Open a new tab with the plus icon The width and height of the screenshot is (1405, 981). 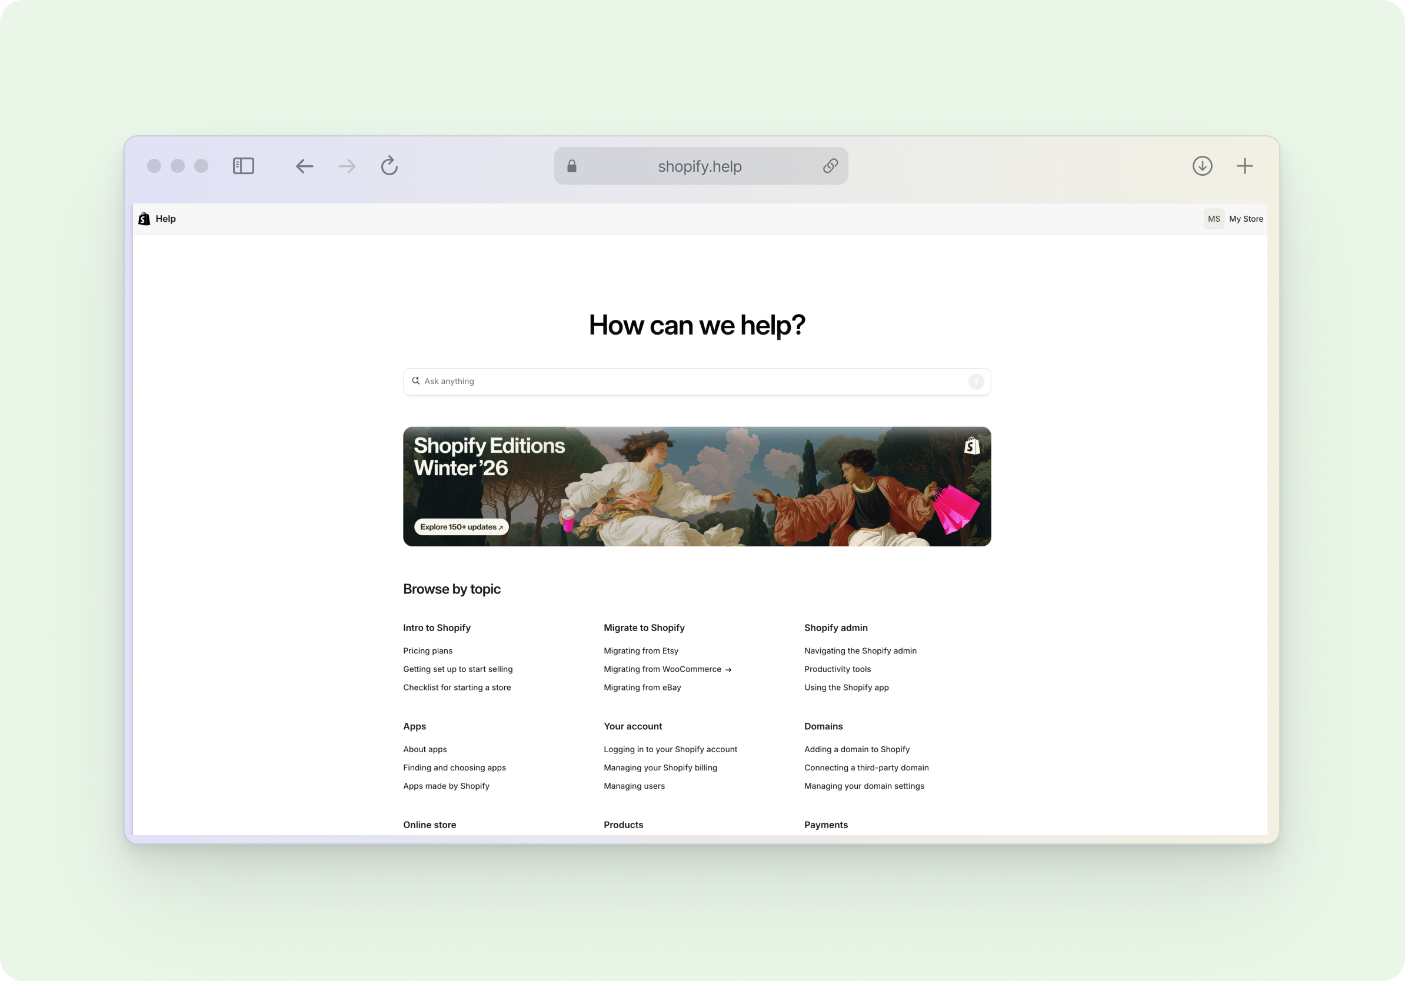coord(1245,166)
